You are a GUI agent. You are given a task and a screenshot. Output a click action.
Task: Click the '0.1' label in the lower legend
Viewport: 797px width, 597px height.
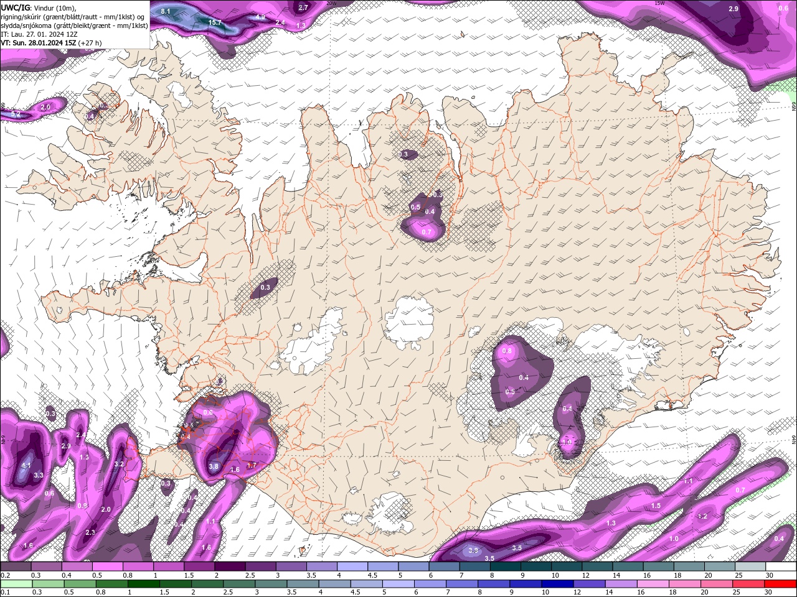(6, 593)
